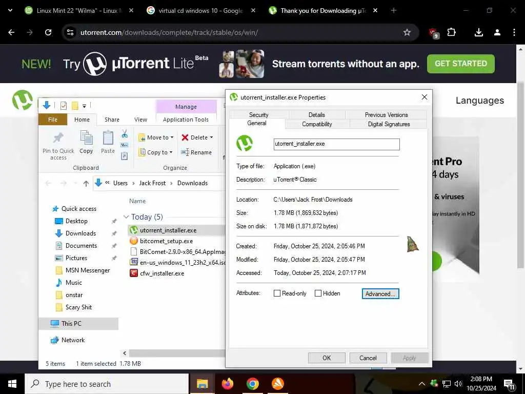525x394 pixels.
Task: Open the Previous Versions tab
Action: tap(387, 114)
